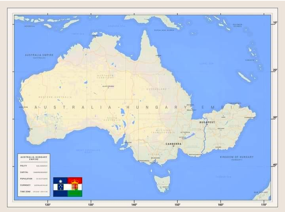Click the 'AUSTRALIA EMPIRE' ocean label
Screen dimensions: 285x212
pos(39,55)
